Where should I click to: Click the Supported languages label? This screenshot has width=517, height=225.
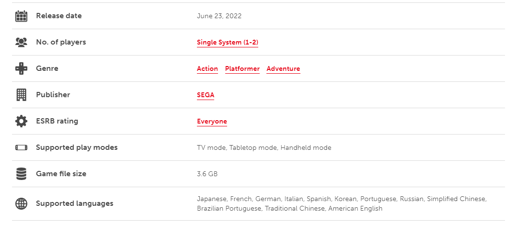[75, 203]
